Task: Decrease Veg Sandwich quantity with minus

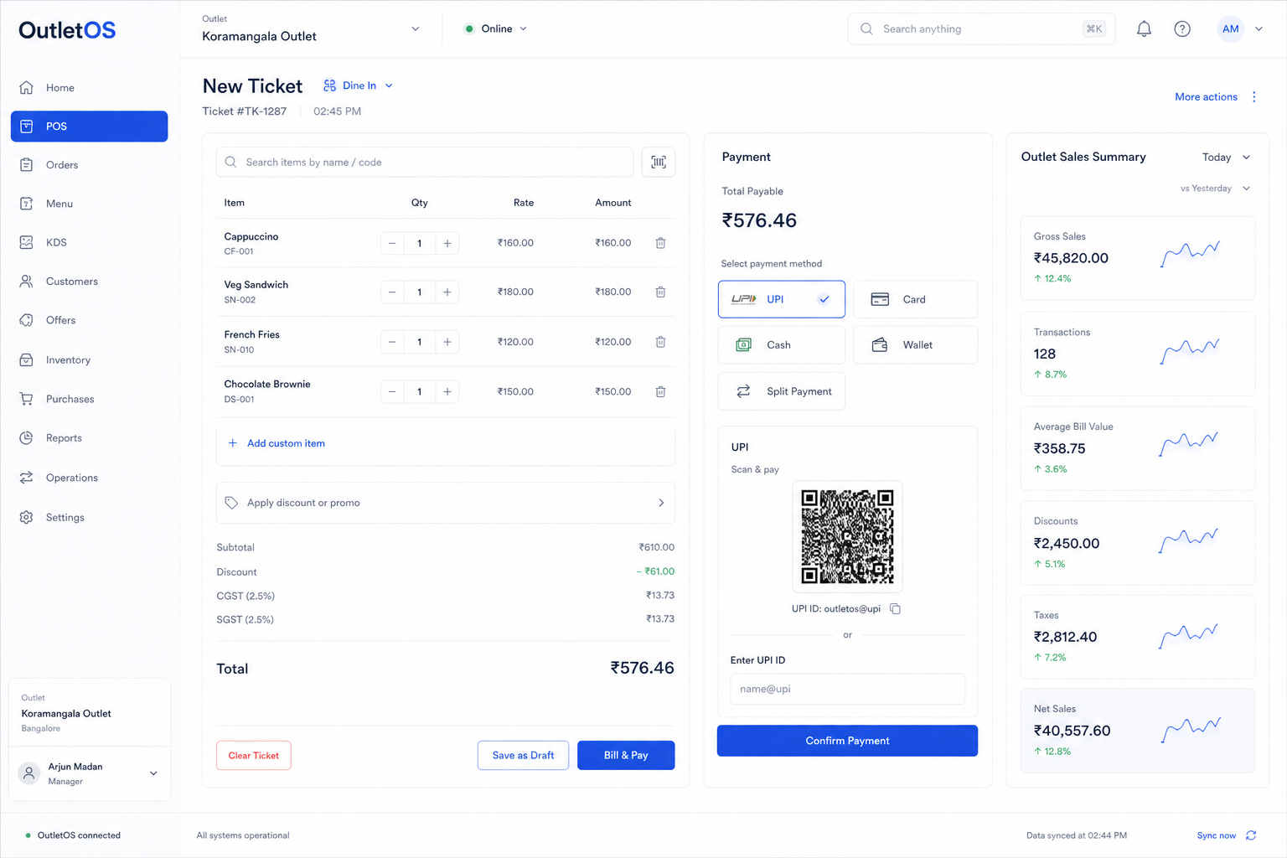Action: tap(392, 292)
